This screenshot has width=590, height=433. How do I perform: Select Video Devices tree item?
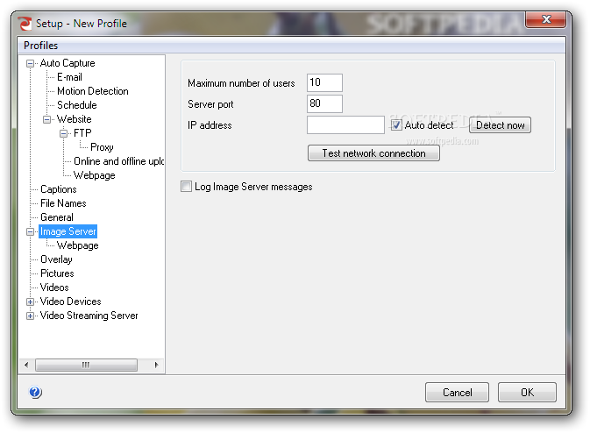(71, 302)
